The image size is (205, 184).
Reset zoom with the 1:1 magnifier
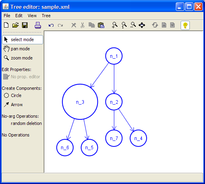(124, 25)
